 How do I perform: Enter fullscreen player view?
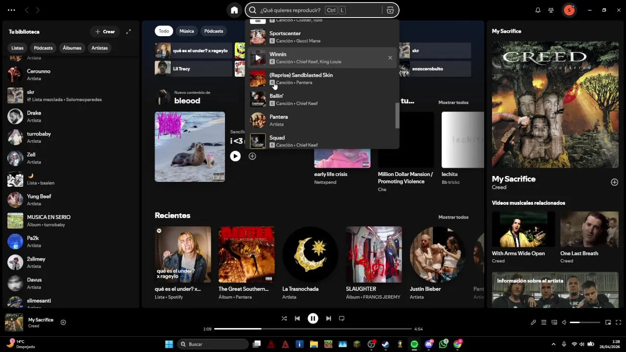619,323
